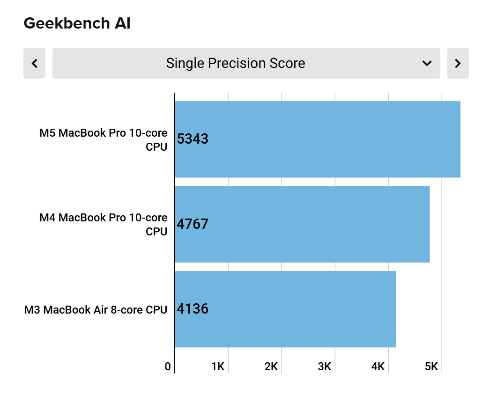Click the 1K axis tick label
Image resolution: width=497 pixels, height=410 pixels.
(218, 366)
